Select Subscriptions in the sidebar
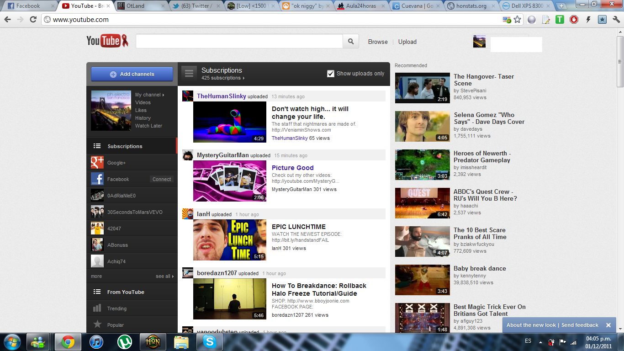Screen dimensions: 624x351 (x=132, y=146)
